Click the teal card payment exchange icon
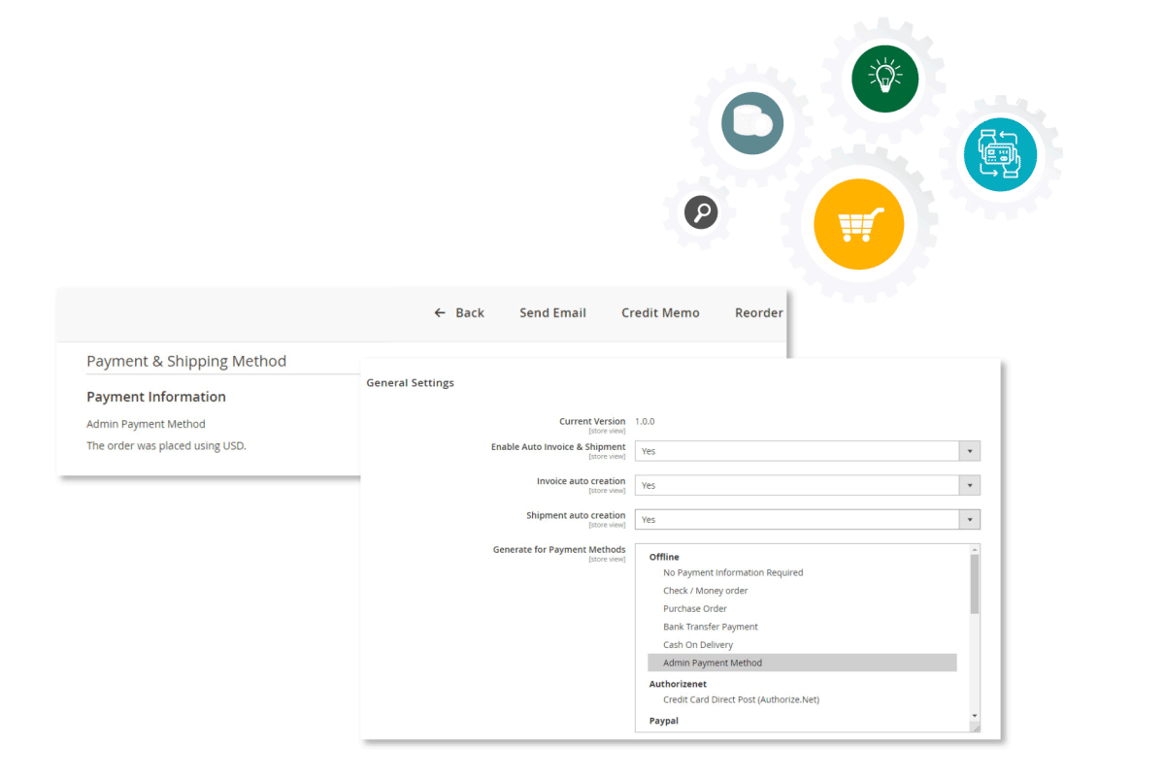 [1000, 154]
